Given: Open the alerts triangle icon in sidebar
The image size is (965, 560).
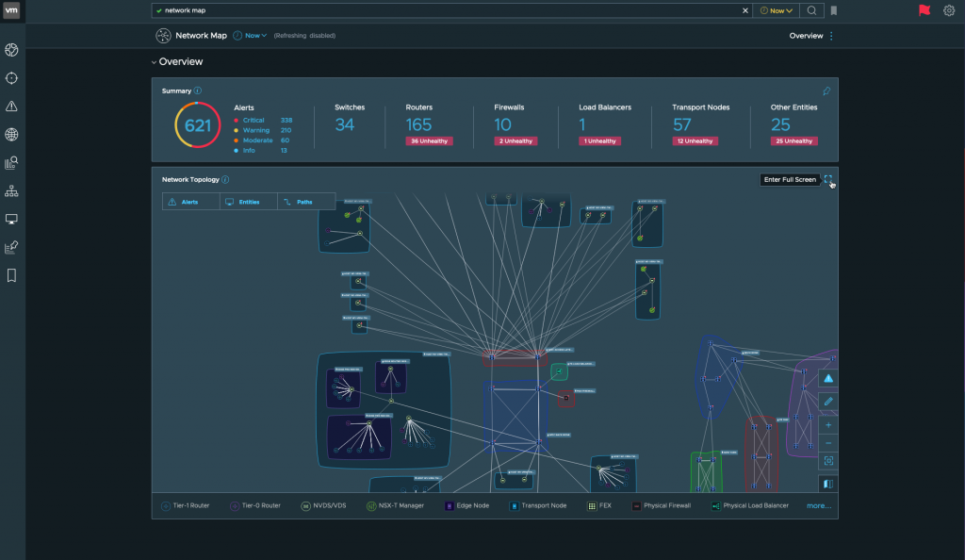Looking at the screenshot, I should pyautogui.click(x=11, y=107).
